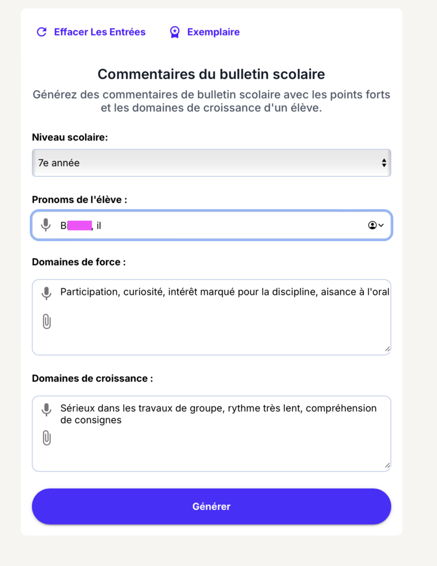Click the resize grip of the Domaines de croissance box
Screen dimensions: 437x566
pos(387,465)
